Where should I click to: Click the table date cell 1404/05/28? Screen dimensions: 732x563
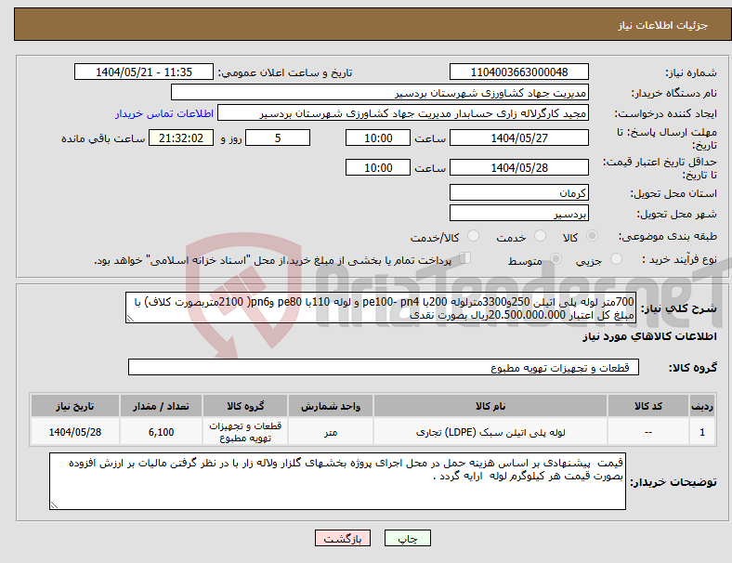74,432
